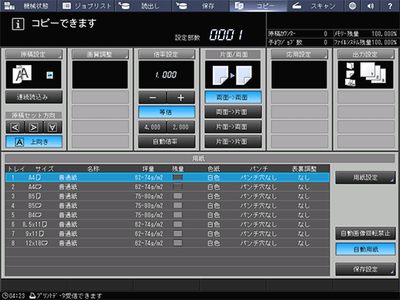Set zoom to 2.000 preset
Image resolution: width=400 pixels, height=300 pixels.
click(180, 127)
